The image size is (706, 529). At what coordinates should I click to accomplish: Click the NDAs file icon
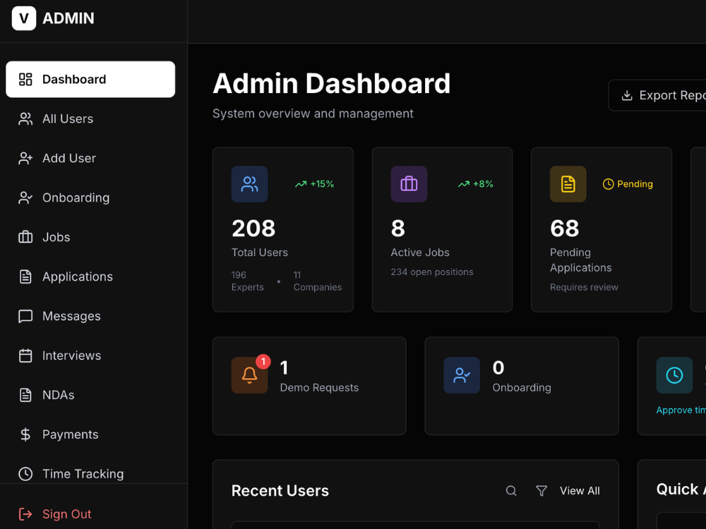(25, 395)
